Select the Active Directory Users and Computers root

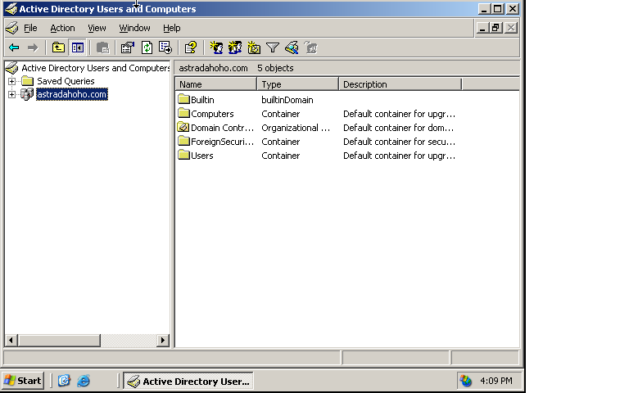coord(96,68)
